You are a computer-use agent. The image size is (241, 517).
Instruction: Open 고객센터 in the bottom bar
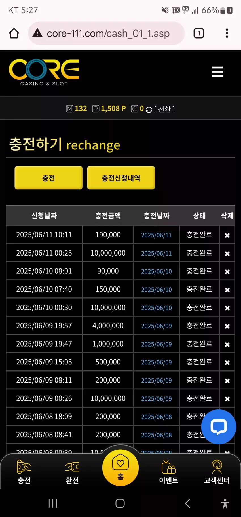217,472
